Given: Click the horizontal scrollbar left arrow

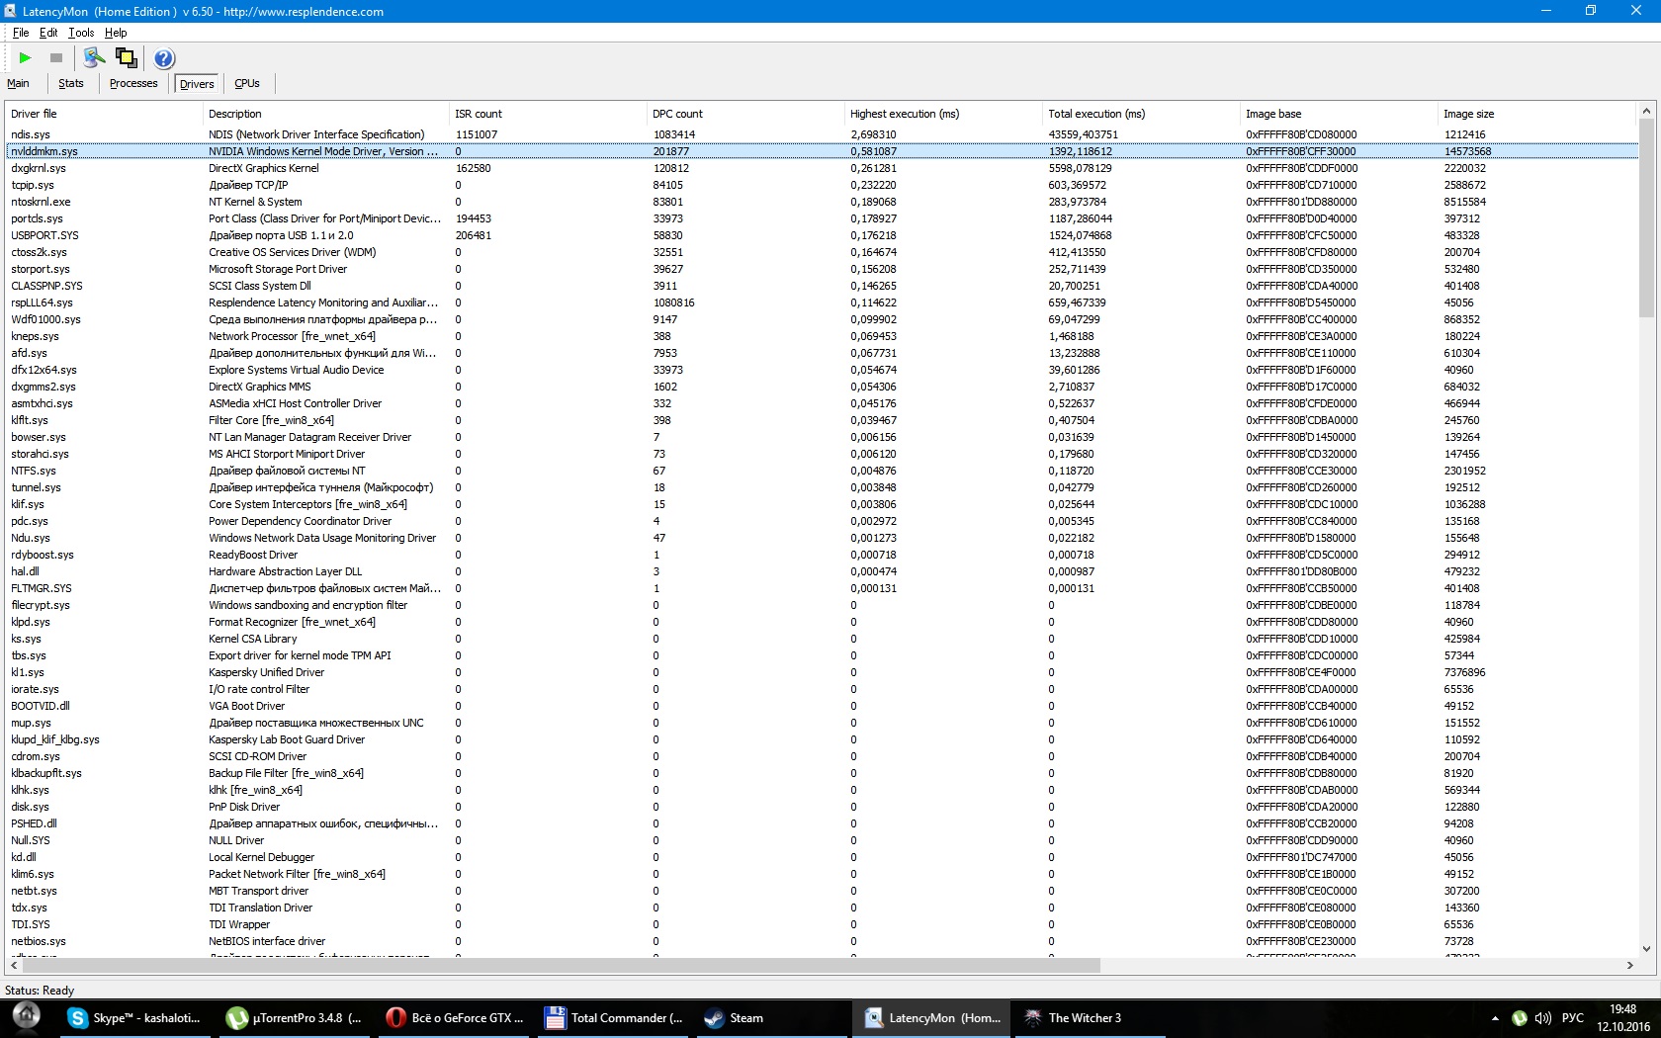Looking at the screenshot, I should pos(14,965).
